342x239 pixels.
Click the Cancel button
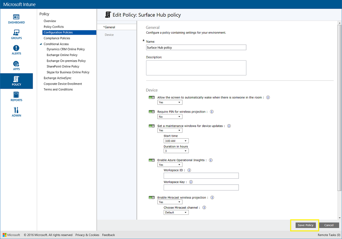pos(329,225)
